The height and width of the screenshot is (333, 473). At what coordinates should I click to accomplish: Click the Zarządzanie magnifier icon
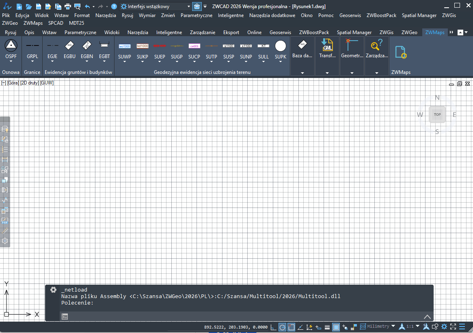pyautogui.click(x=376, y=45)
